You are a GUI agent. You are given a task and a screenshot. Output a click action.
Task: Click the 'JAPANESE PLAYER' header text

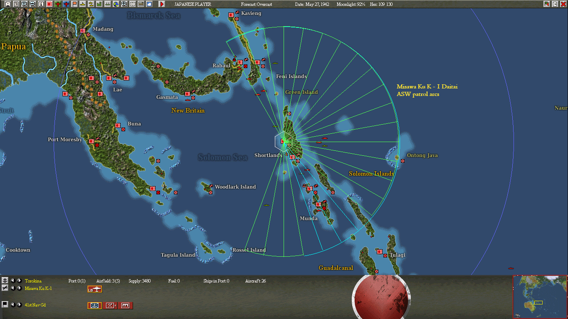tap(193, 4)
